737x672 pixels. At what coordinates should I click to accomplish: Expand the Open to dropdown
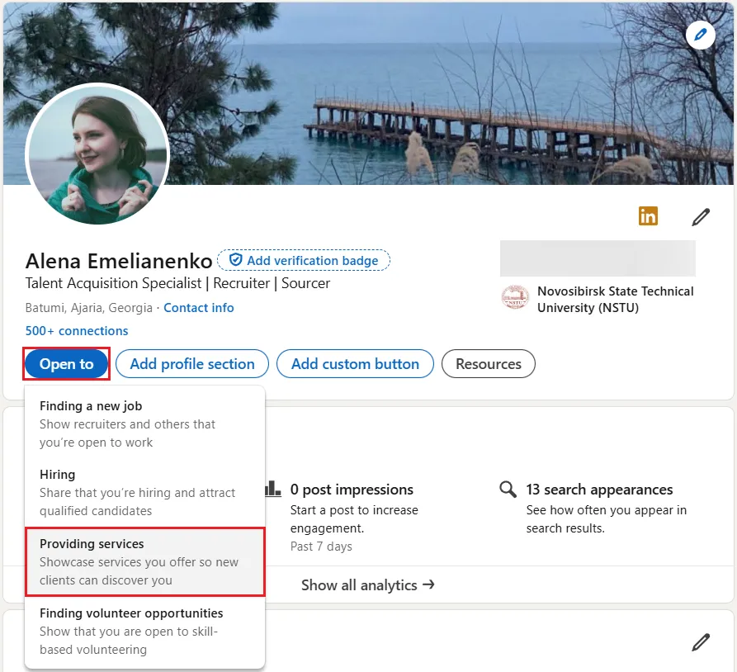[66, 363]
